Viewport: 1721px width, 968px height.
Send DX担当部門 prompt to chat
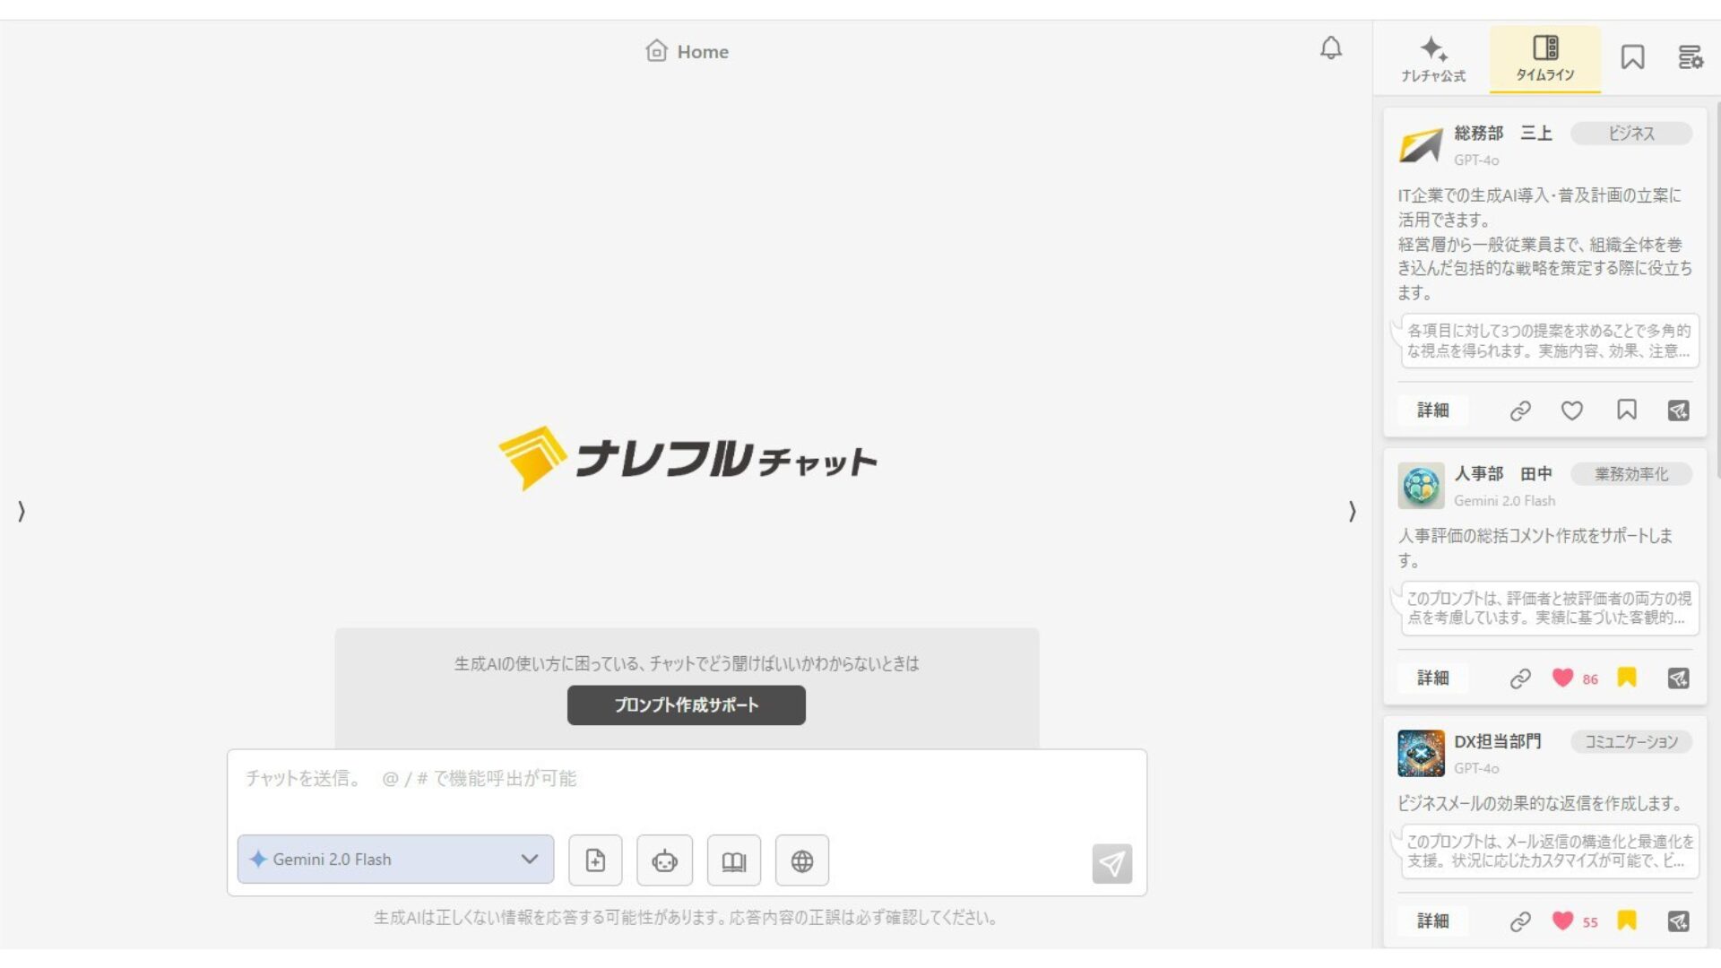click(1678, 921)
